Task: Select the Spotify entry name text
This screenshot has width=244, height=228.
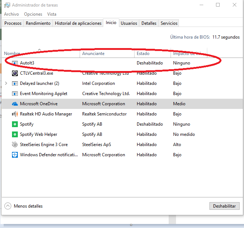Action: pos(27,124)
